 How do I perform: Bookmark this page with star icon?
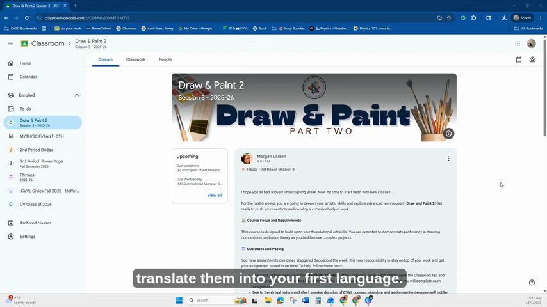tap(449, 18)
